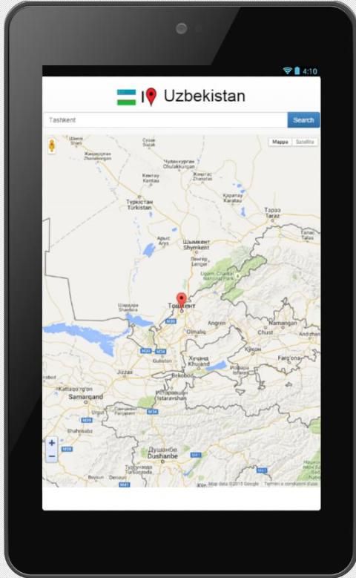Click the red pin on Tashkent

pyautogui.click(x=181, y=300)
